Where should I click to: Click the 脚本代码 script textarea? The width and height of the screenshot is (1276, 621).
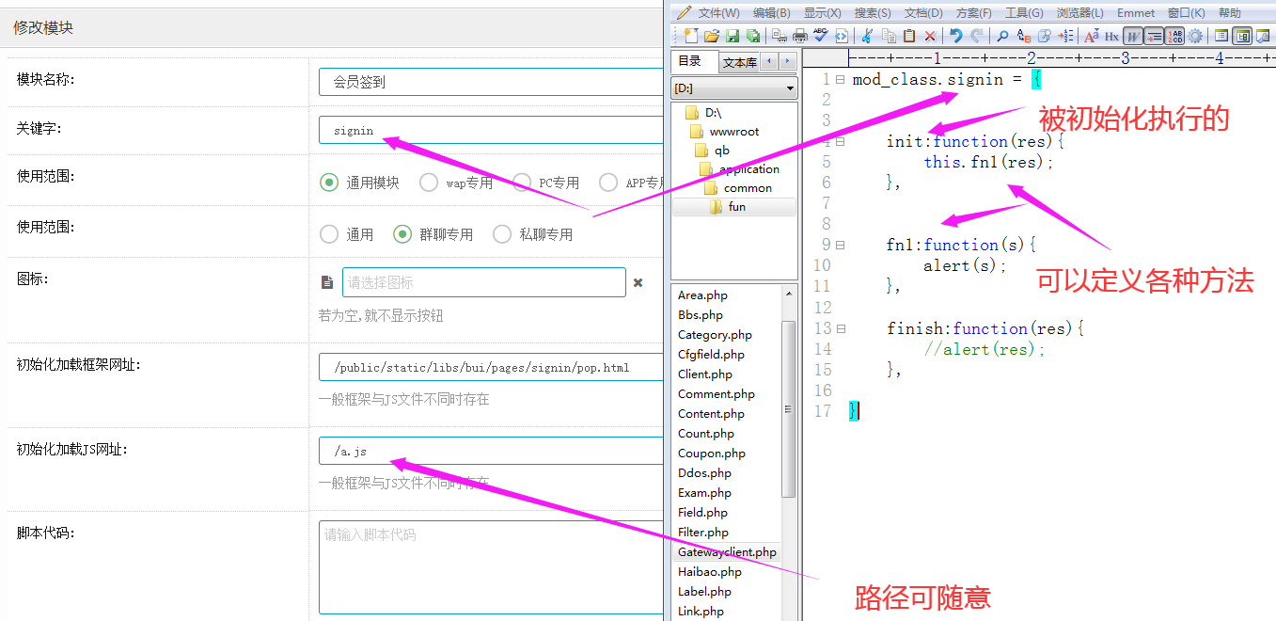[x=491, y=566]
